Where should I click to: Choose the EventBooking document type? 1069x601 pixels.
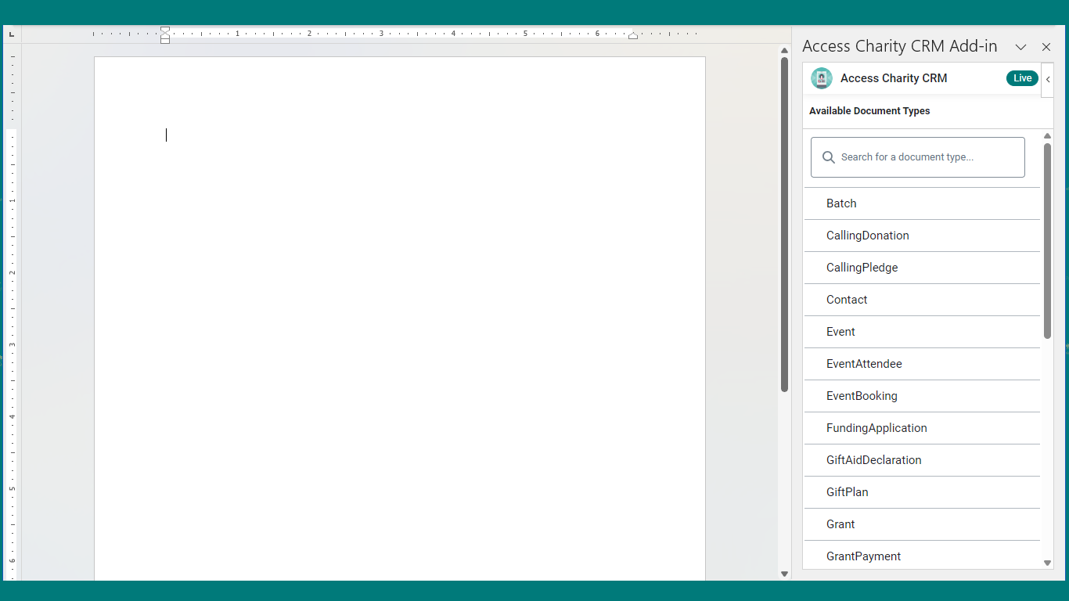point(922,396)
